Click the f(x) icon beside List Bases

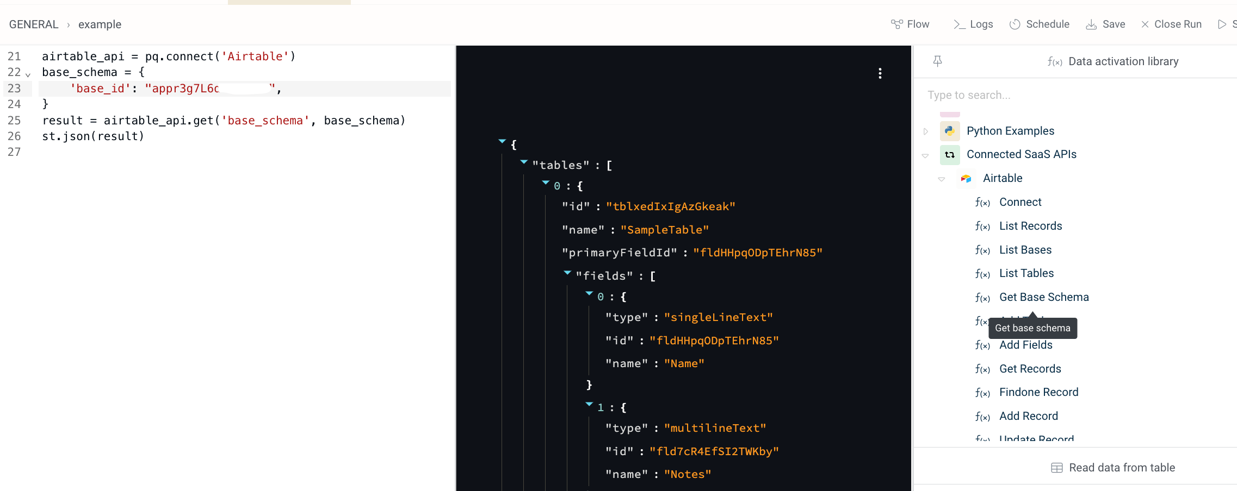pyautogui.click(x=982, y=250)
